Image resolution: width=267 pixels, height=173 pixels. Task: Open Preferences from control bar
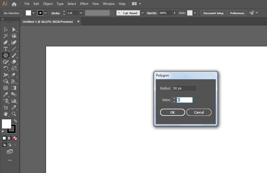click(237, 13)
